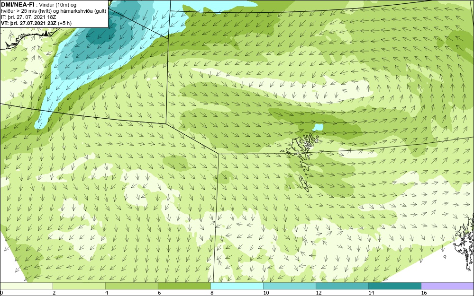Click the legend label '14'
Screen dimensions: 474x296
pos(371,293)
